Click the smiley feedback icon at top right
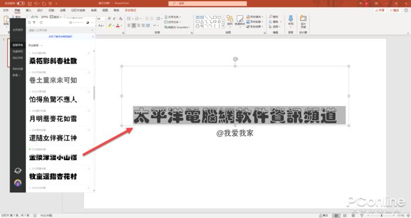This screenshot has height=218, width=411. click(406, 10)
